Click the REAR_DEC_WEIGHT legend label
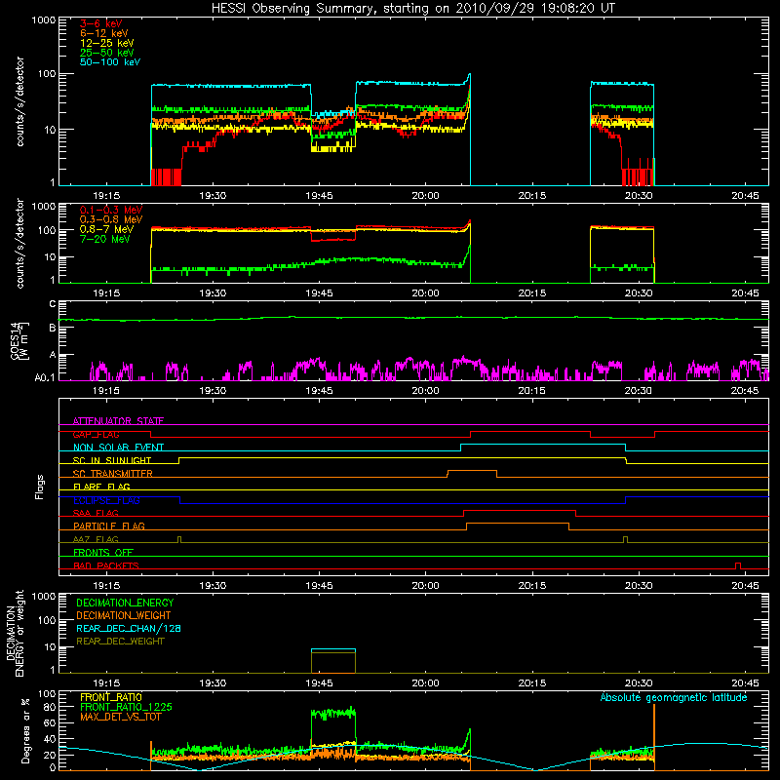780x780 pixels. pos(120,642)
